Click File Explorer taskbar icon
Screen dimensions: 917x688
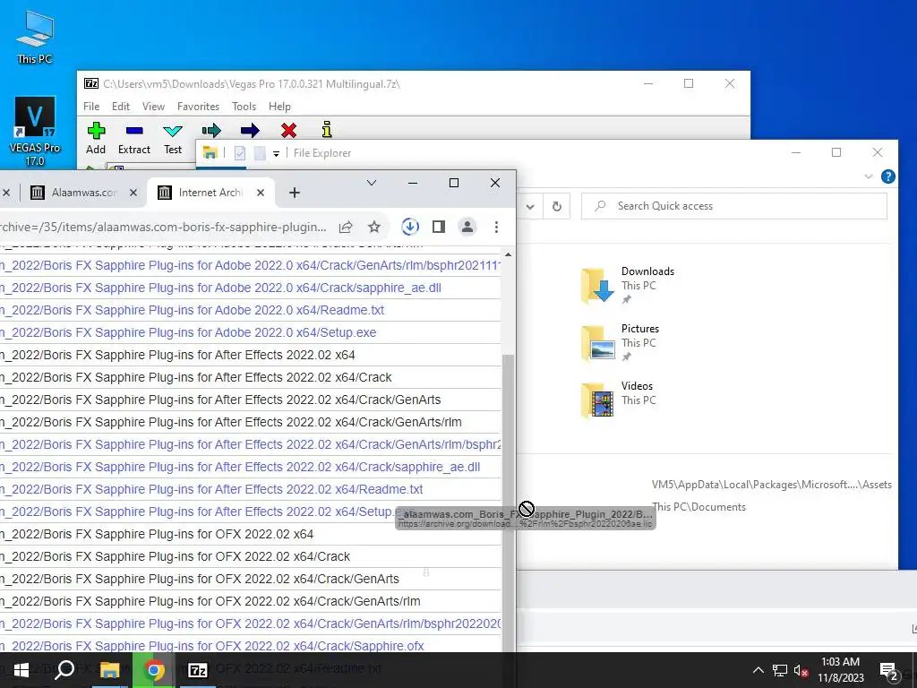(x=109, y=670)
